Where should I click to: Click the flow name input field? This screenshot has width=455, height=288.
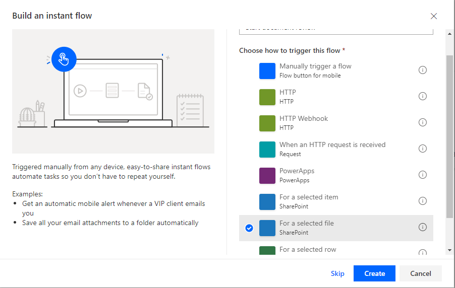pyautogui.click(x=336, y=31)
